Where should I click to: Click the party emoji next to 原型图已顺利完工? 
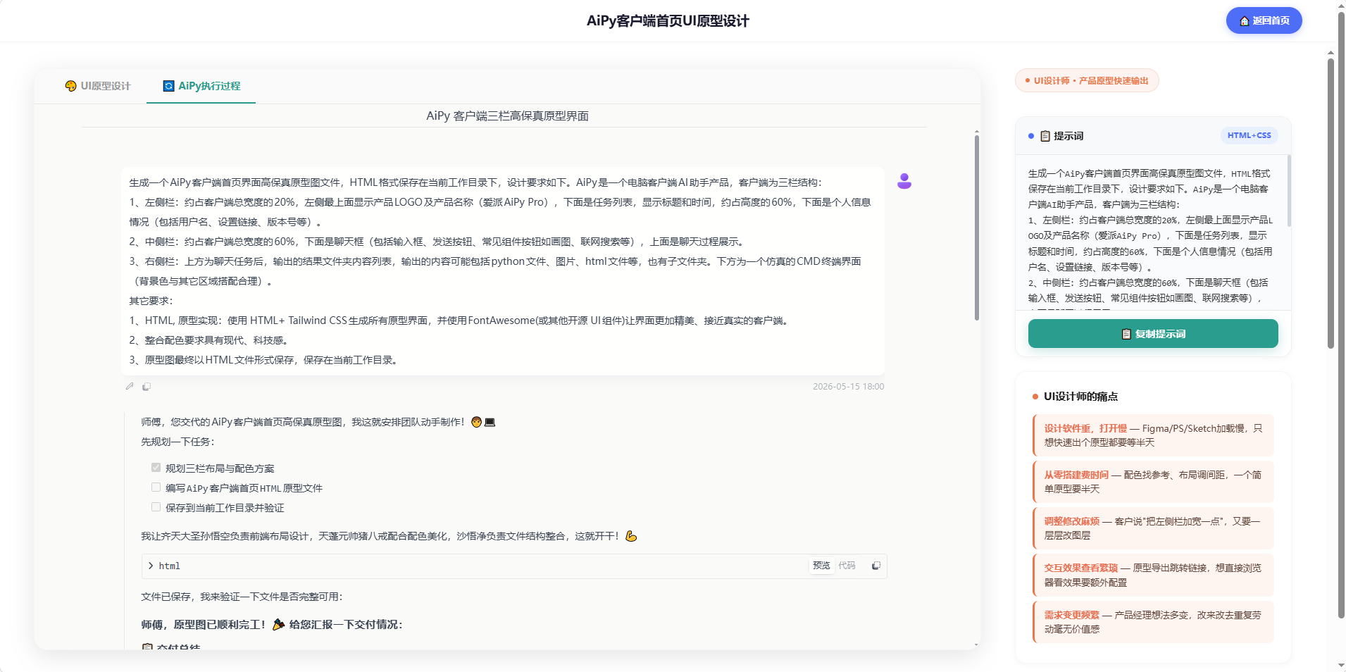coord(278,624)
